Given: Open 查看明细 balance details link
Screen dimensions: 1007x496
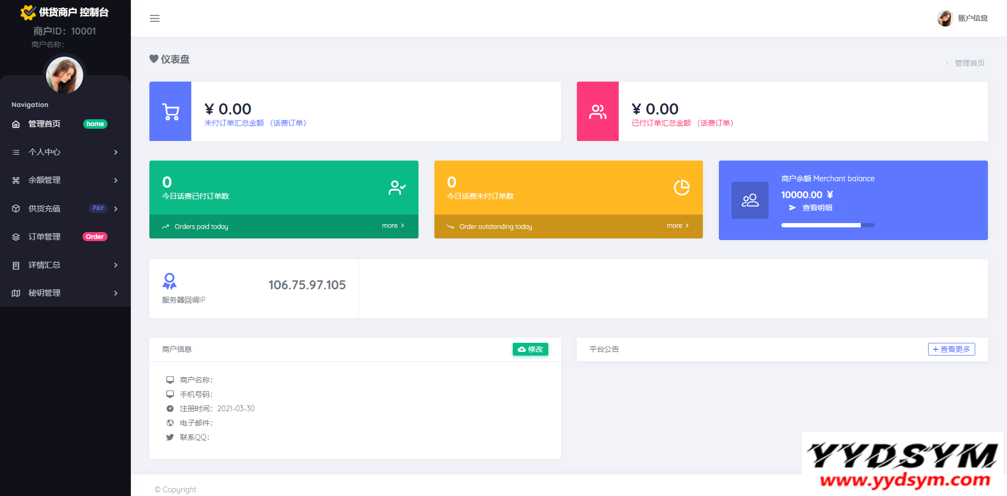Looking at the screenshot, I should [x=817, y=208].
